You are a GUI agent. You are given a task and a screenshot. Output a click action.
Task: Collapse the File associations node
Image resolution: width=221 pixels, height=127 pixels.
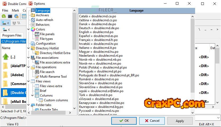click(29, 58)
